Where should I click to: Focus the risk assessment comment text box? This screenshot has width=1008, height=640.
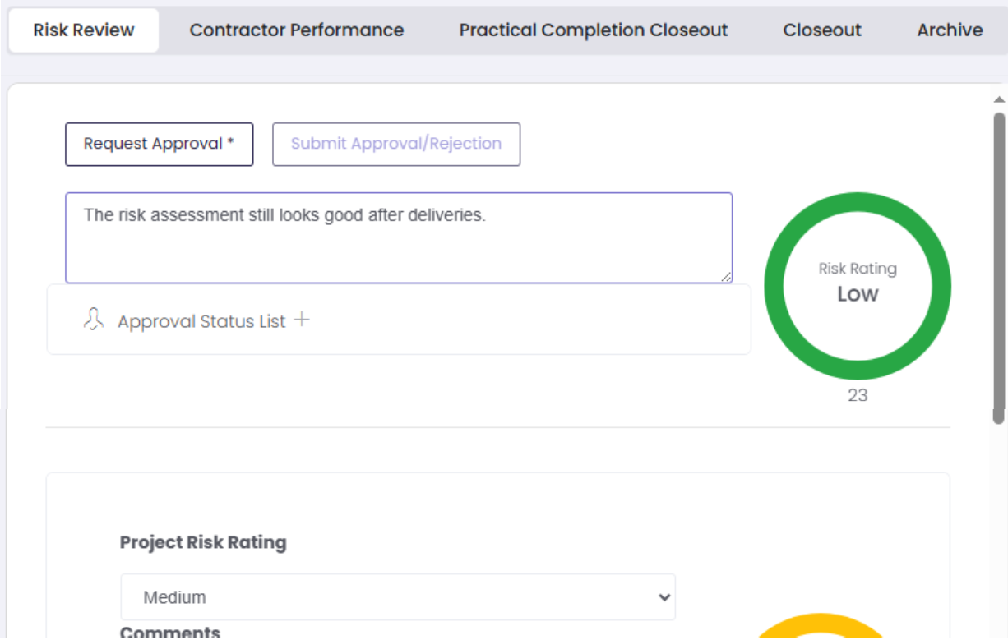[x=398, y=238]
